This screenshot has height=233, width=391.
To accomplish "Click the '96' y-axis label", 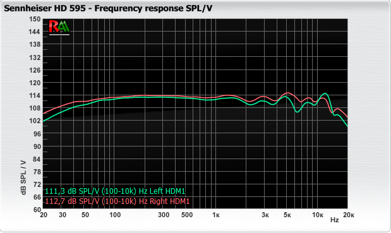I will (x=37, y=134).
